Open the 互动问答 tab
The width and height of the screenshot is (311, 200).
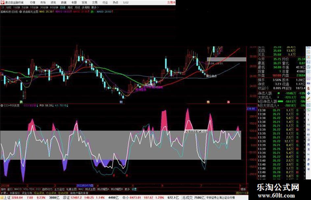point(63,193)
